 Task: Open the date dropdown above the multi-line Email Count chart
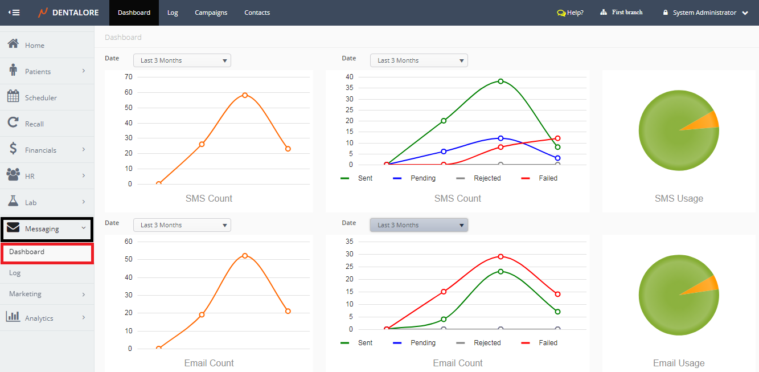pos(419,225)
